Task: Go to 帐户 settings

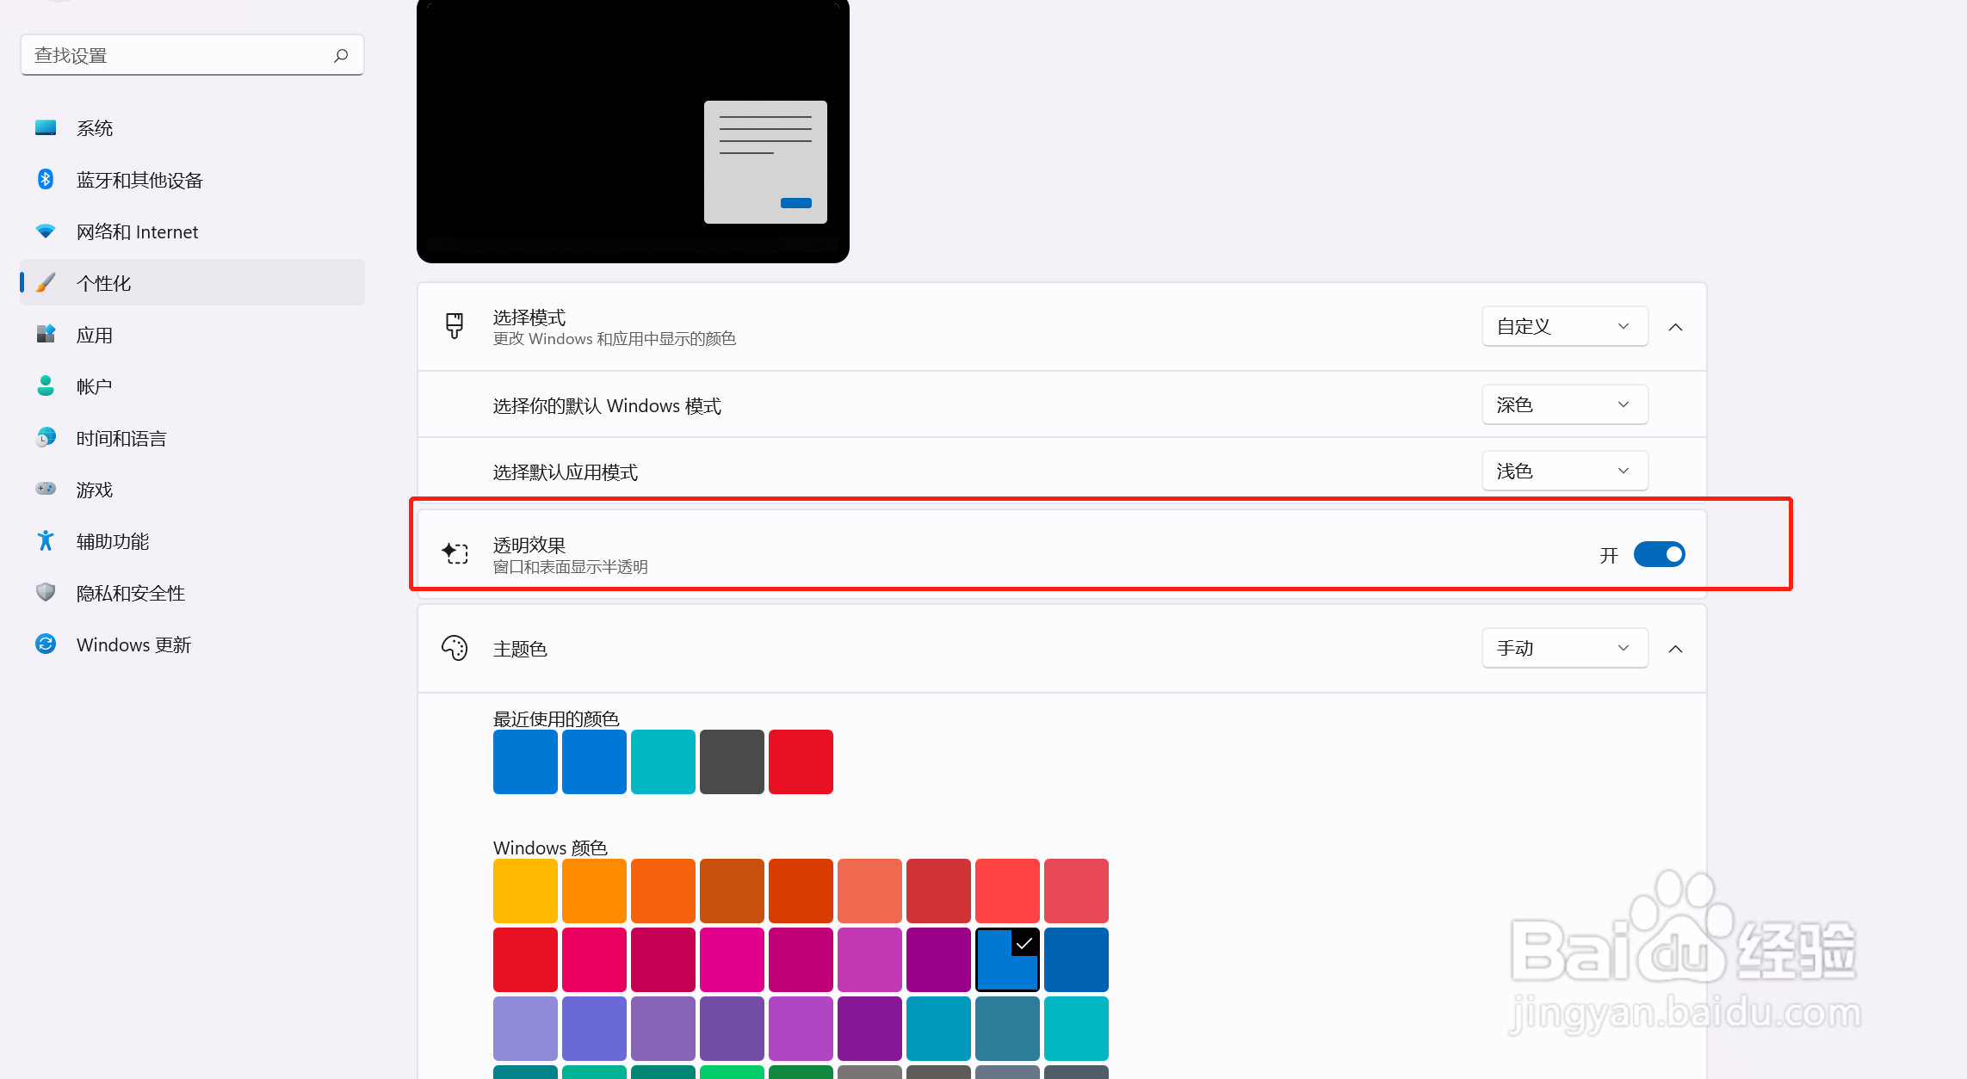Action: tap(93, 385)
